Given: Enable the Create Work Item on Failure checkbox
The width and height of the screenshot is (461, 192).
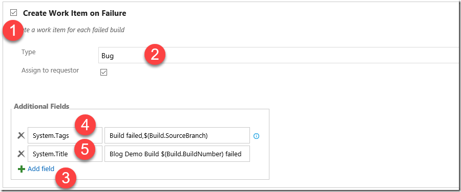Looking at the screenshot, I should pyautogui.click(x=13, y=13).
